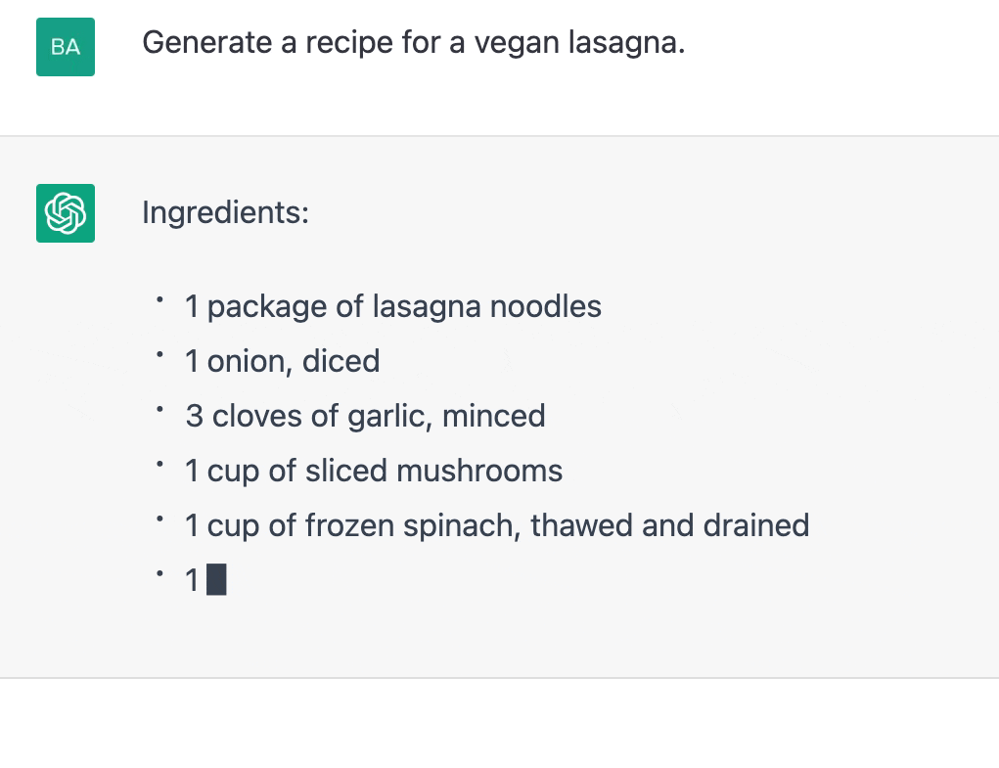Click the unfinished "1" list item
The height and width of the screenshot is (768, 999).
coord(192,581)
